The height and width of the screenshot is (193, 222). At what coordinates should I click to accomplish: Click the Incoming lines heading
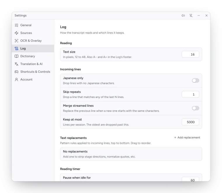(70, 69)
